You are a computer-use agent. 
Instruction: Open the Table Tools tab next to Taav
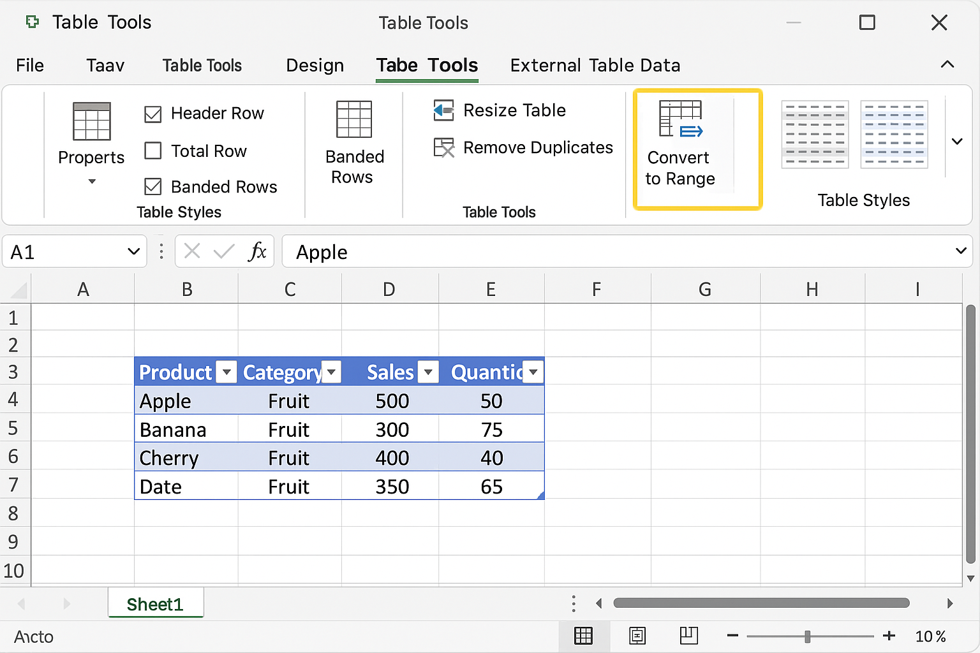202,65
